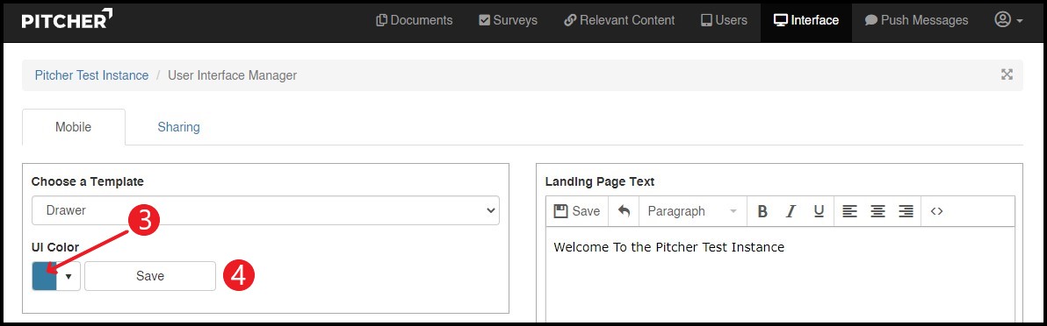Image resolution: width=1047 pixels, height=326 pixels.
Task: Click the blue UI Color swatch
Action: coord(44,276)
